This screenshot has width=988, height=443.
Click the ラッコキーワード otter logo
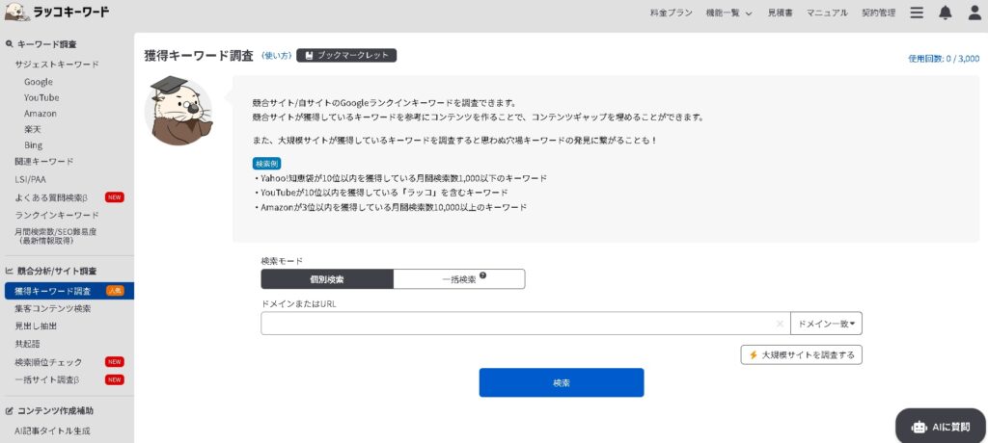pyautogui.click(x=57, y=12)
